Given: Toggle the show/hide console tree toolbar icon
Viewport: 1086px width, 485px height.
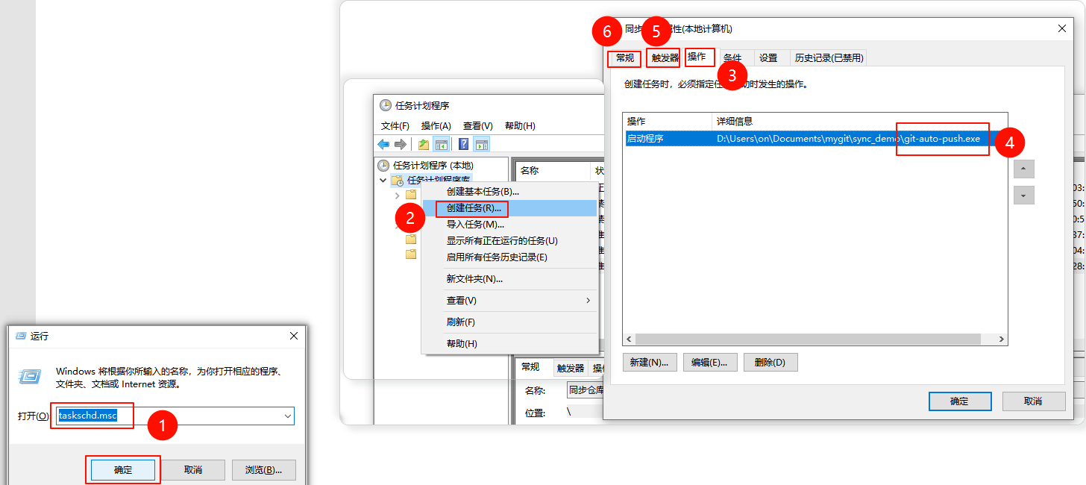Looking at the screenshot, I should 441,145.
